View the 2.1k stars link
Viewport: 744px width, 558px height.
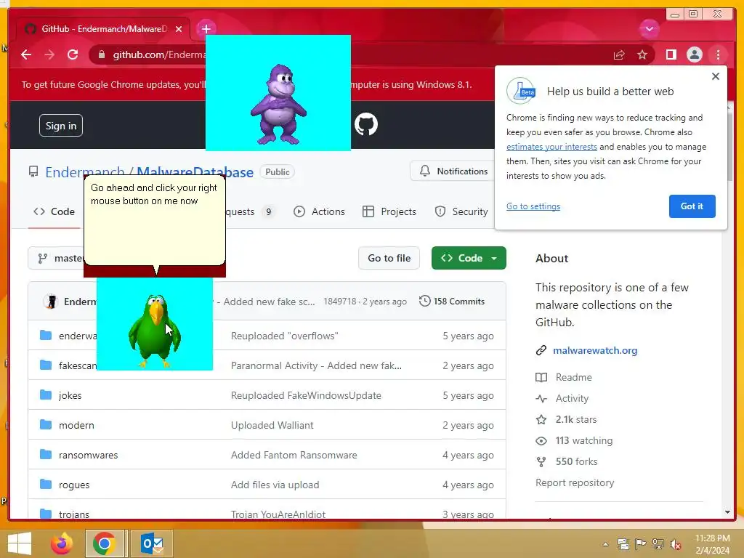click(576, 419)
